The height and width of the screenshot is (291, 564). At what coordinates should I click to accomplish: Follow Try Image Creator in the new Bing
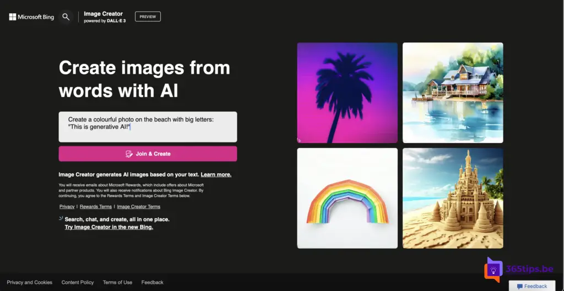109,227
